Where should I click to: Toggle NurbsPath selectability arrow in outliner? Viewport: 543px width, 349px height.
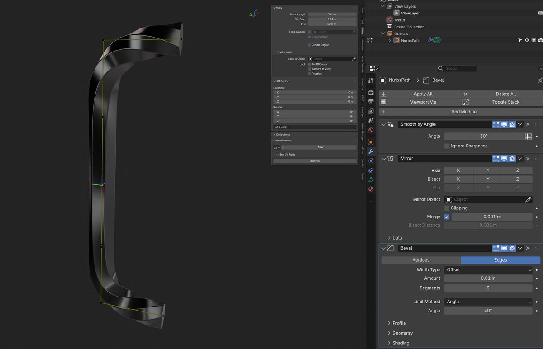[x=520, y=40]
